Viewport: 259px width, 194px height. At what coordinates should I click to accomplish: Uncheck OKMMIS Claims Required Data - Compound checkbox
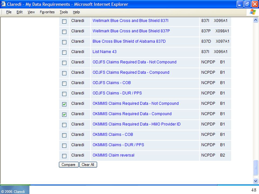[x=64, y=115]
